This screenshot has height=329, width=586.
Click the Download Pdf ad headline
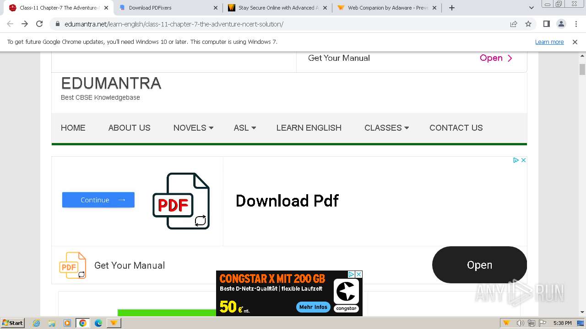click(287, 201)
